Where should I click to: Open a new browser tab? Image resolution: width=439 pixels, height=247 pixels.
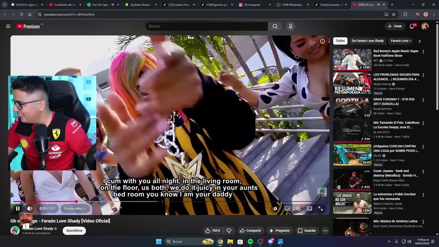[x=392, y=5]
